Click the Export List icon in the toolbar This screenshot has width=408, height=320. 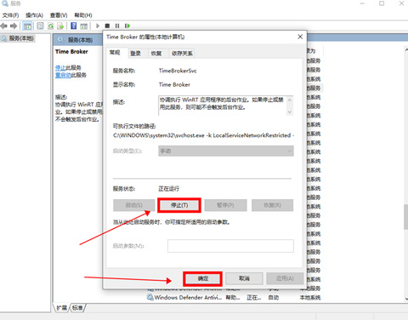click(x=60, y=26)
